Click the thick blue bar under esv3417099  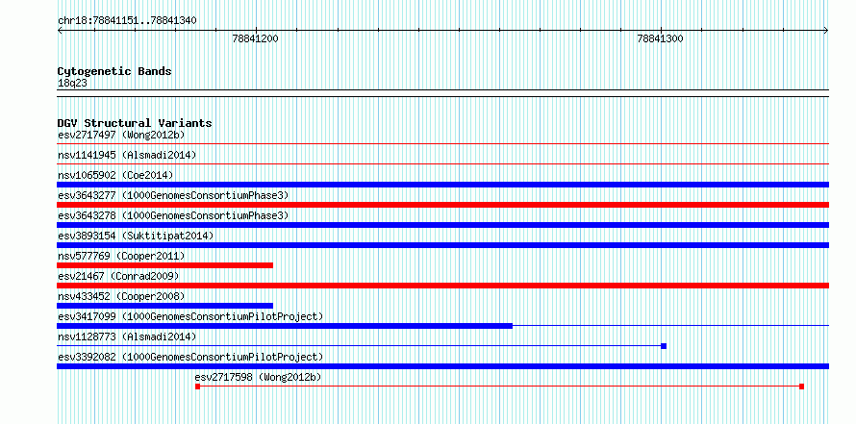[285, 326]
